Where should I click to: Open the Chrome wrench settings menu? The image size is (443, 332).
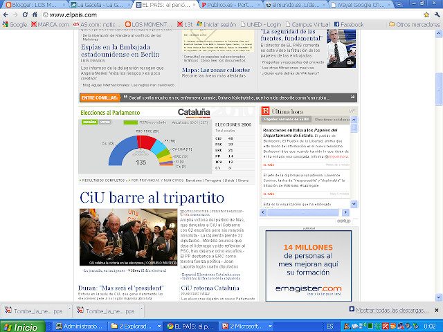pos(437,15)
